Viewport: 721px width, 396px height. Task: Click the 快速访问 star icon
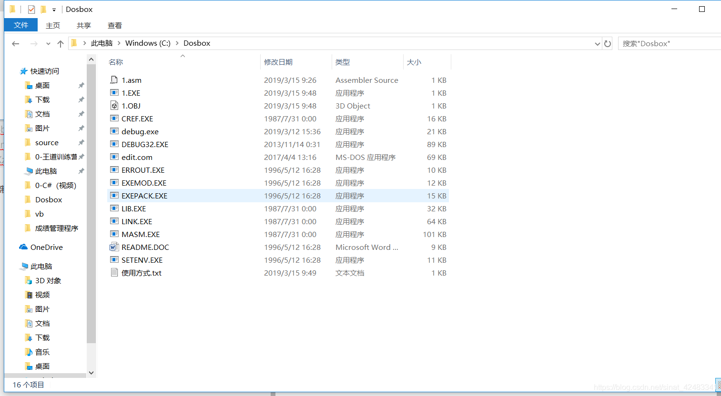(23, 71)
